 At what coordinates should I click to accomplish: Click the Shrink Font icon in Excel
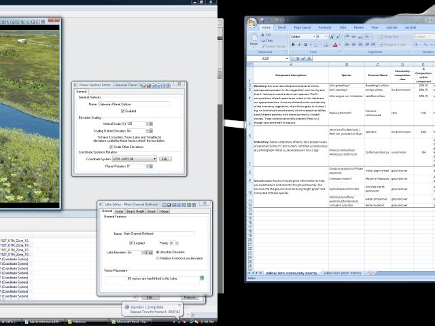[x=338, y=37]
